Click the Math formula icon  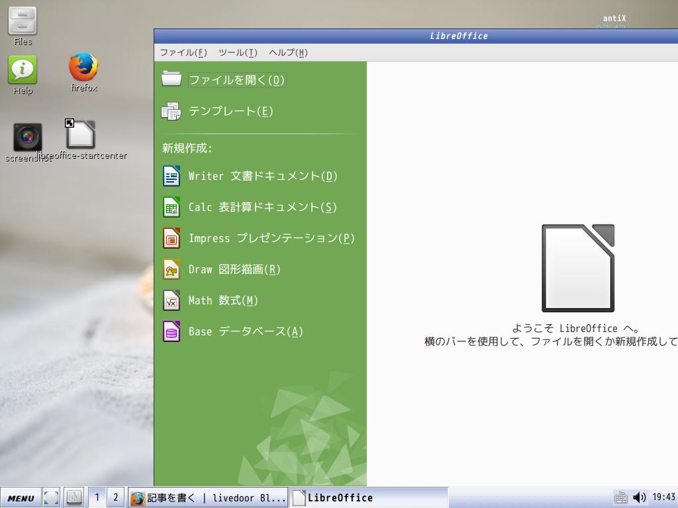[171, 300]
